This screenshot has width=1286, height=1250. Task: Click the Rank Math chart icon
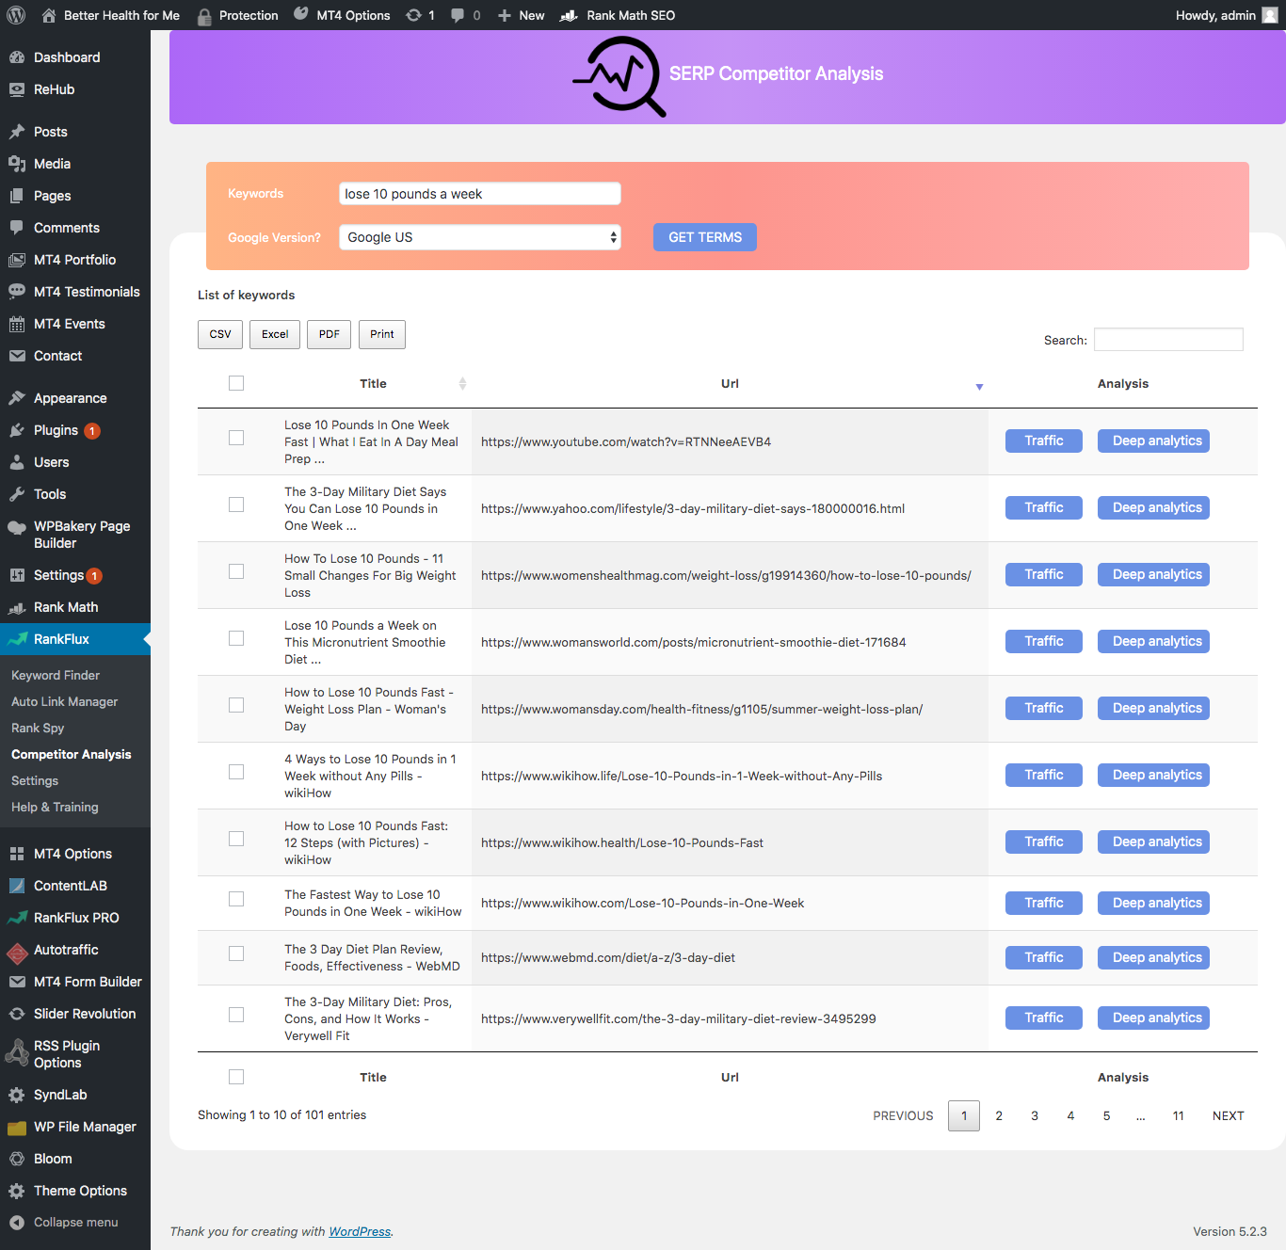[x=17, y=607]
